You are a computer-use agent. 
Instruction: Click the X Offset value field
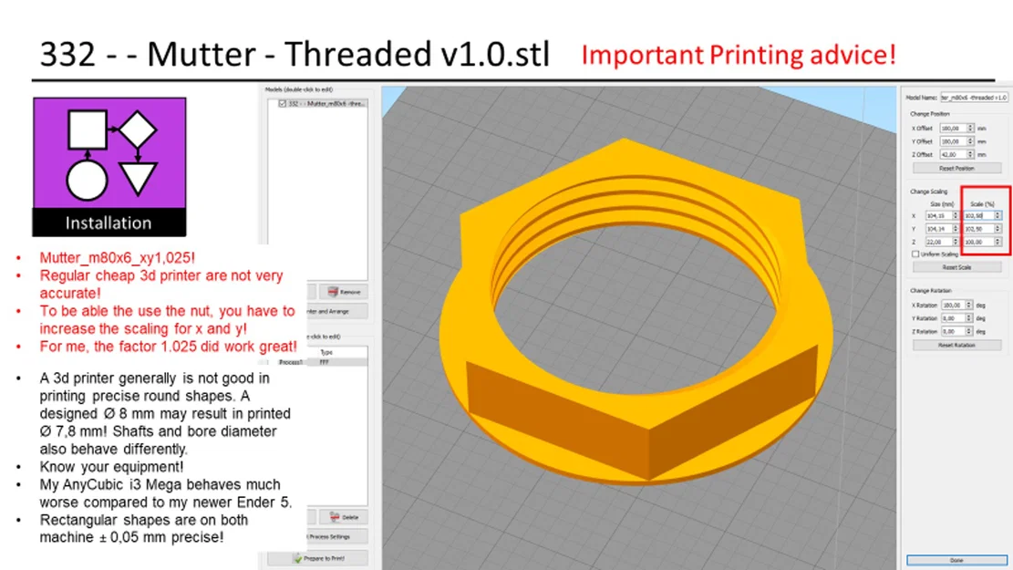tap(953, 129)
